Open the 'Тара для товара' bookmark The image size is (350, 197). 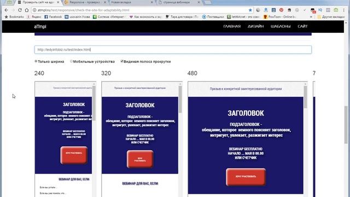[182, 17]
